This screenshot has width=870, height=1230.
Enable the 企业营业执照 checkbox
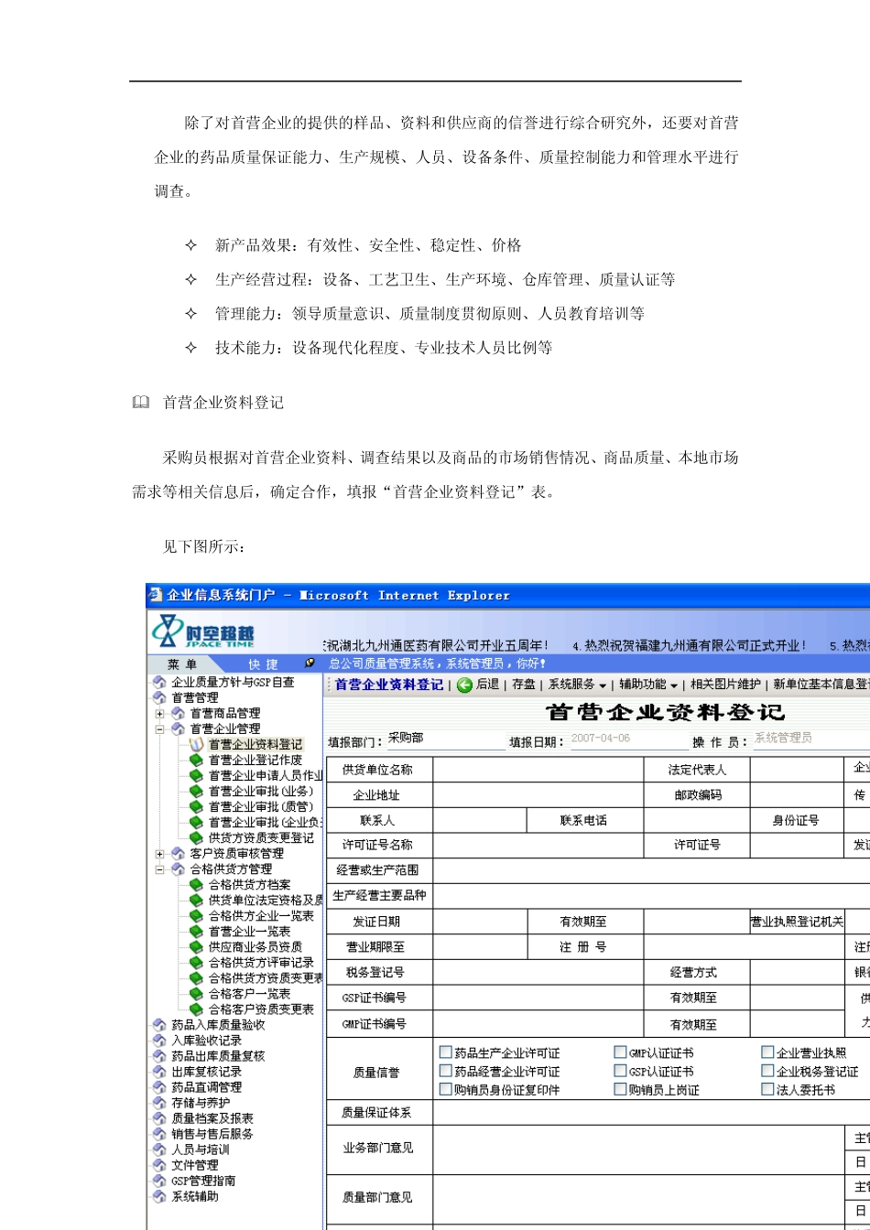[767, 1052]
